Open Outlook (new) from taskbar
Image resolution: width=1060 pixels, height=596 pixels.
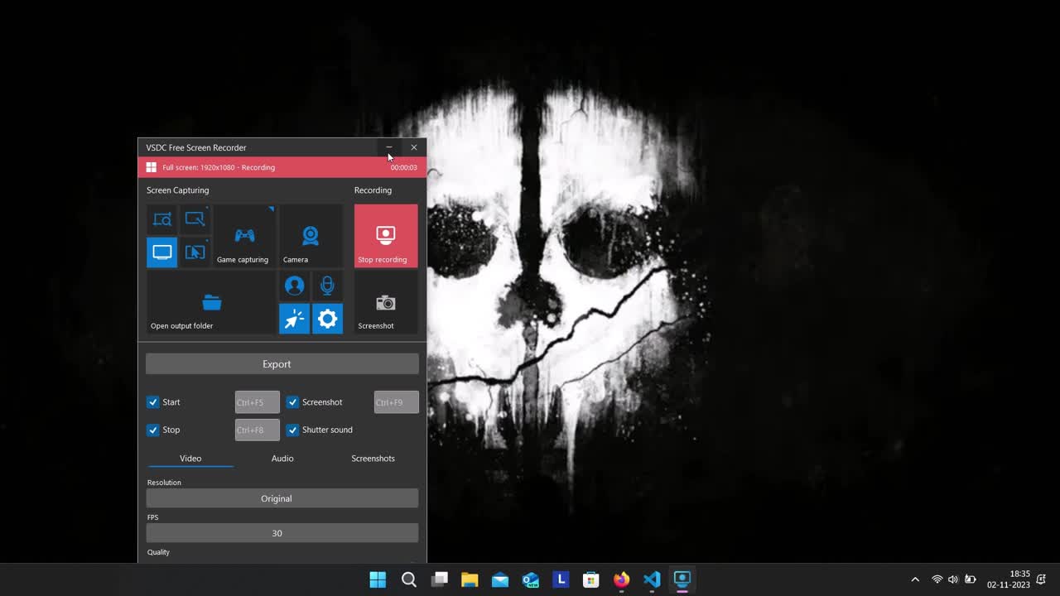point(531,579)
